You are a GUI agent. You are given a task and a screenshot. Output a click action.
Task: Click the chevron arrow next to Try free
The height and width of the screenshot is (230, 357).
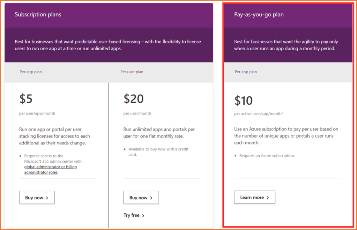coord(142,215)
